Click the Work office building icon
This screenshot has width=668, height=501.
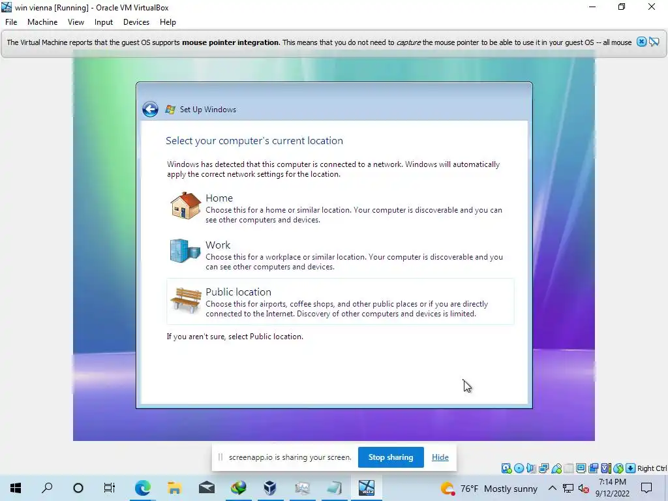[185, 250]
